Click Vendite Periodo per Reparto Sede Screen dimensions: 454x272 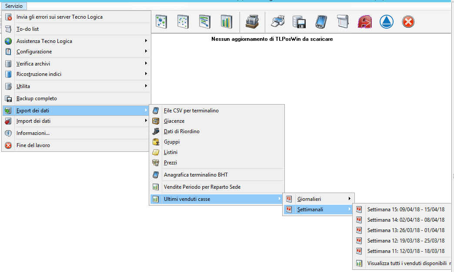pos(202,187)
